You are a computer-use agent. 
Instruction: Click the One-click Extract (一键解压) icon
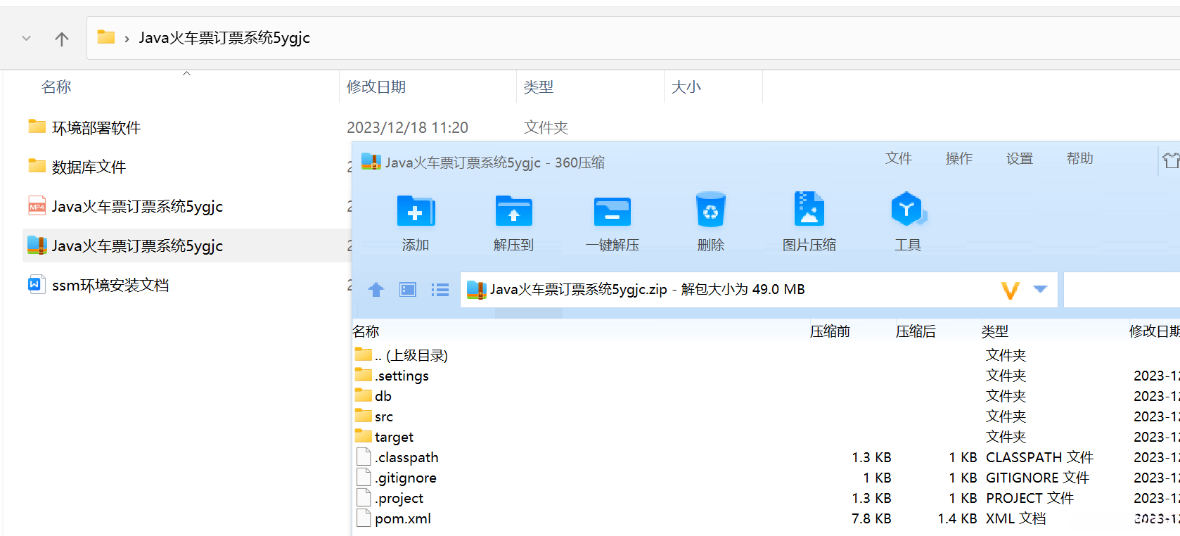[613, 210]
